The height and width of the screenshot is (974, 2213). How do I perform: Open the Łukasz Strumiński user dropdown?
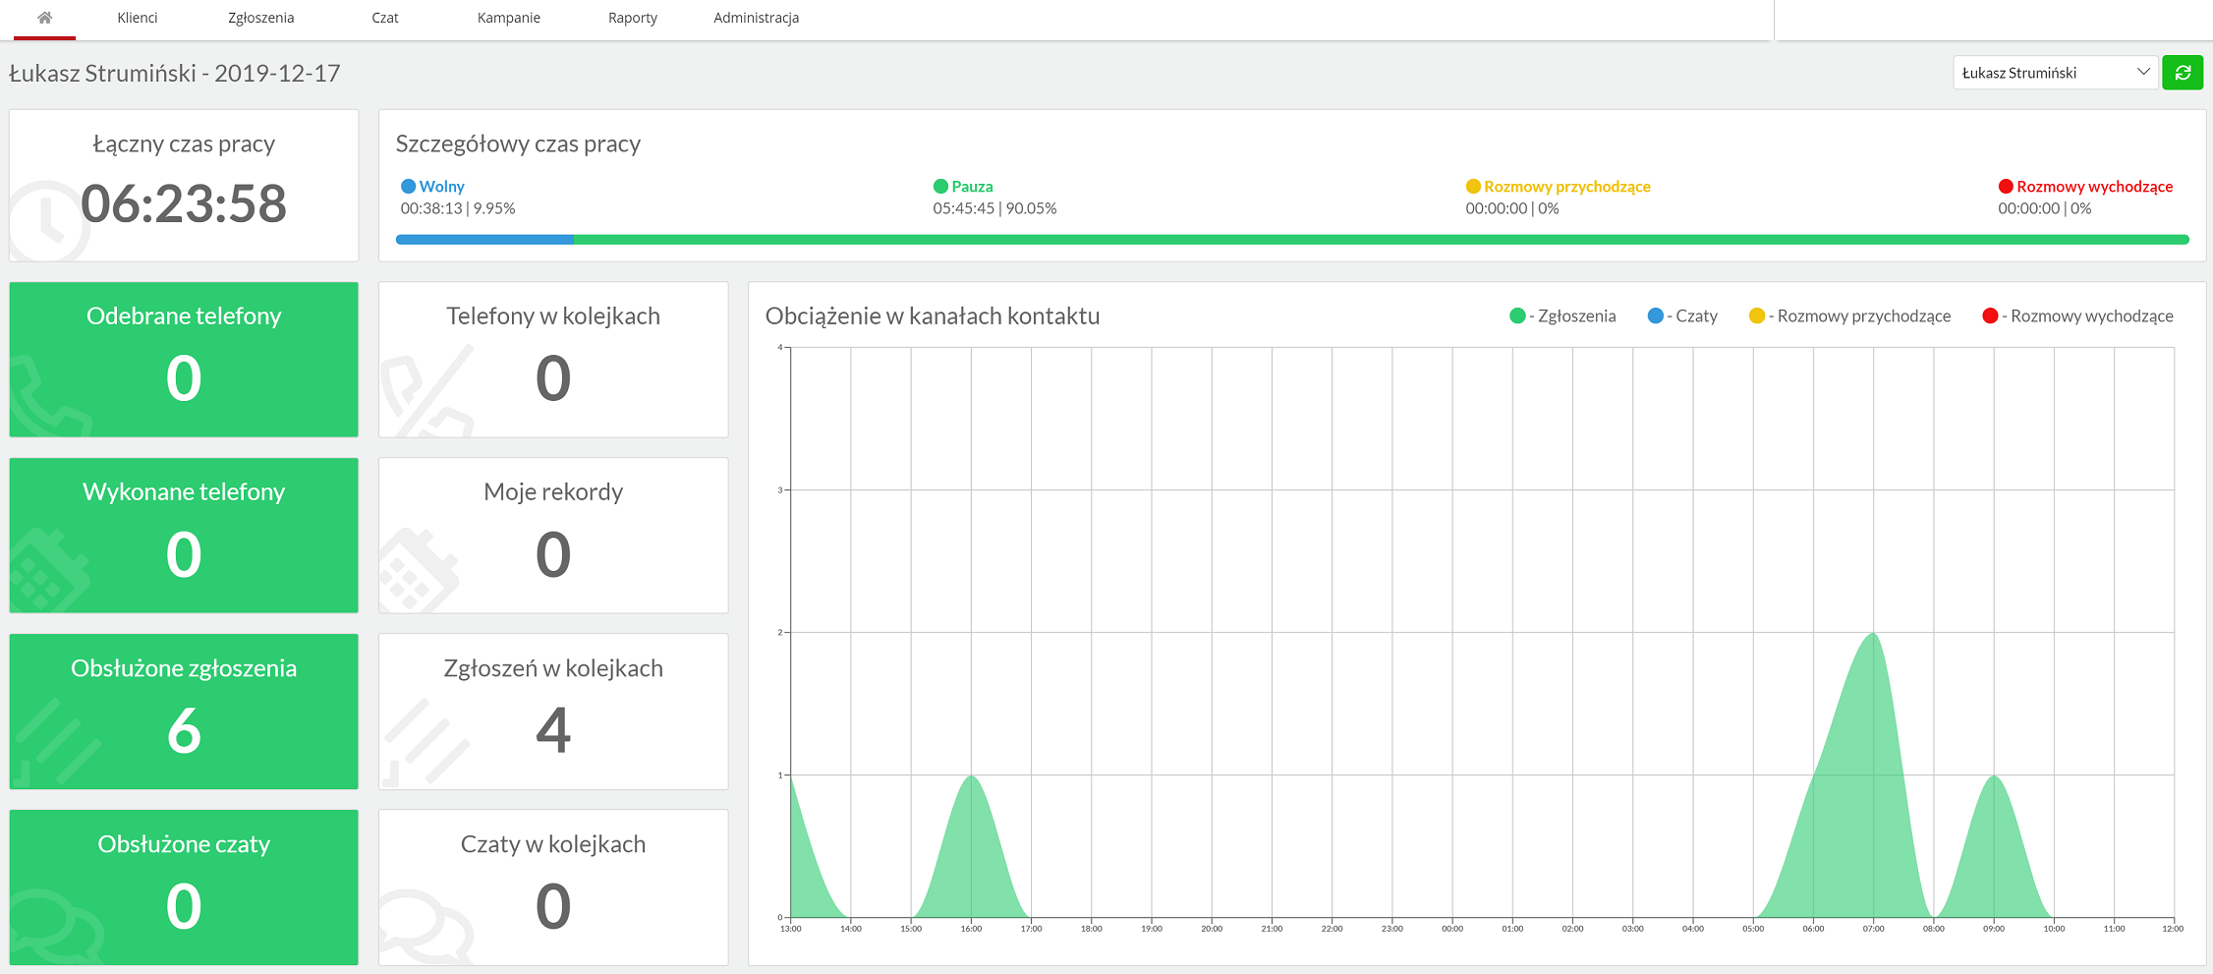(x=2056, y=73)
